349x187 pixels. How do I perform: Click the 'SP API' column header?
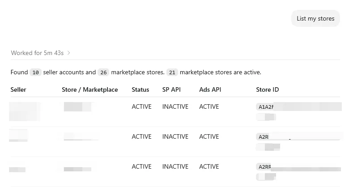pos(171,90)
